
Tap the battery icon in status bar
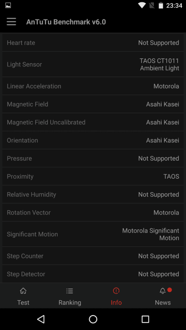click(161, 5)
